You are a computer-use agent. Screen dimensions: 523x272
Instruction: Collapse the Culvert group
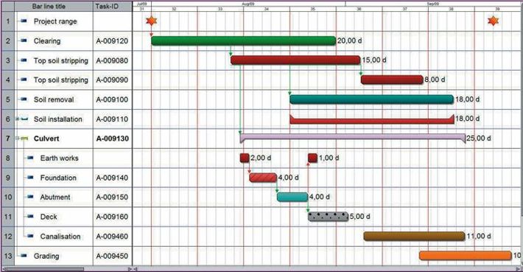(x=18, y=138)
